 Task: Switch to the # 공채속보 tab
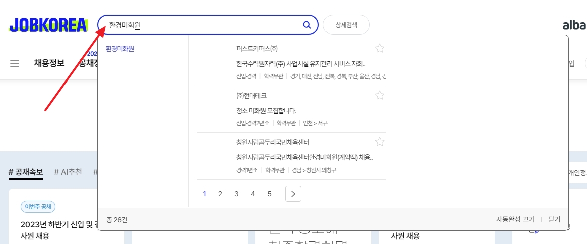point(26,172)
